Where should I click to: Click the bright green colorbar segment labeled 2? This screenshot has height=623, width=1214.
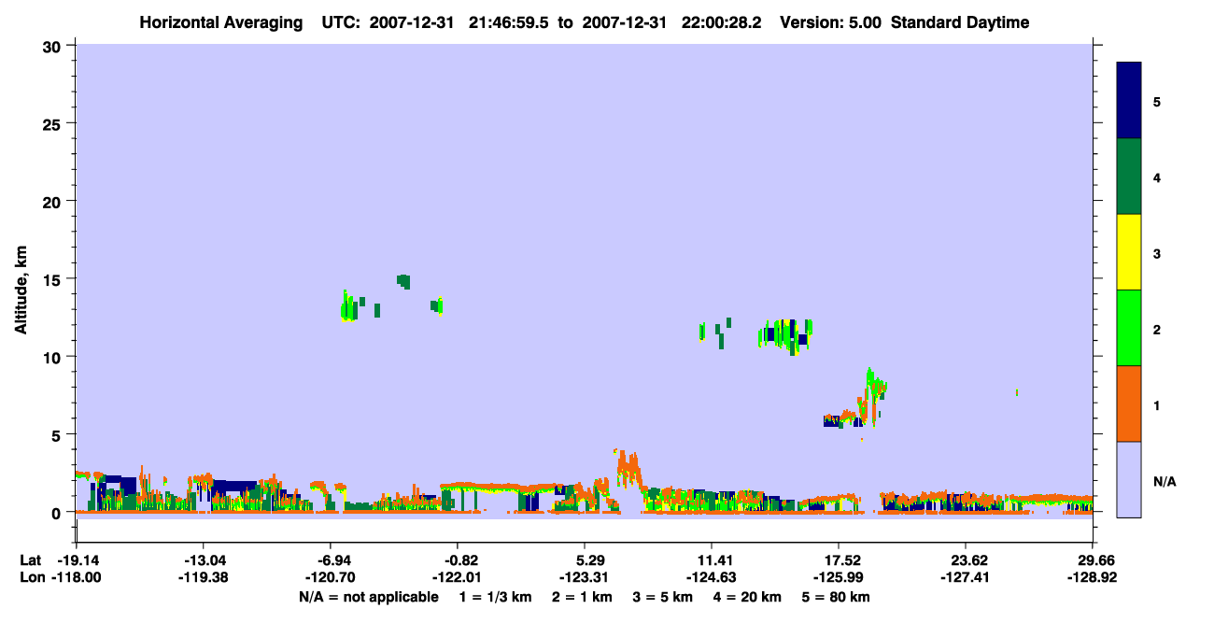pos(1129,328)
